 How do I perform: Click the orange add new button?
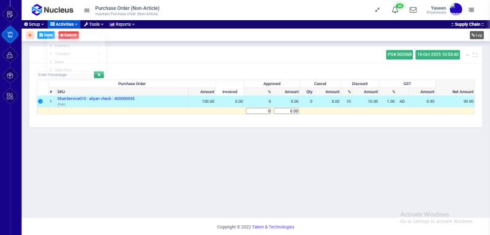point(30,35)
